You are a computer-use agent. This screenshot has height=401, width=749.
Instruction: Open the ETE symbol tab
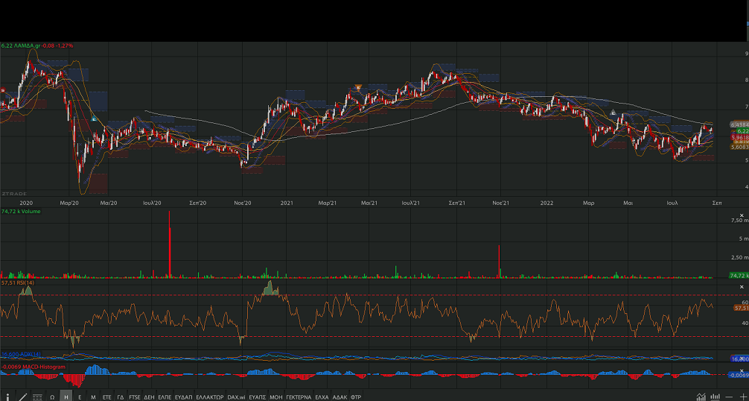click(107, 397)
